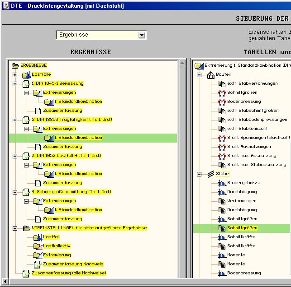Click the Bauteil house icon

click(210, 74)
